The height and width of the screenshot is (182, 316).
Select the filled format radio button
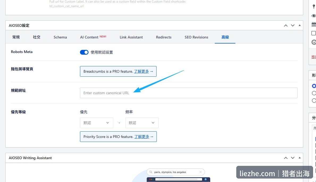(314, 86)
